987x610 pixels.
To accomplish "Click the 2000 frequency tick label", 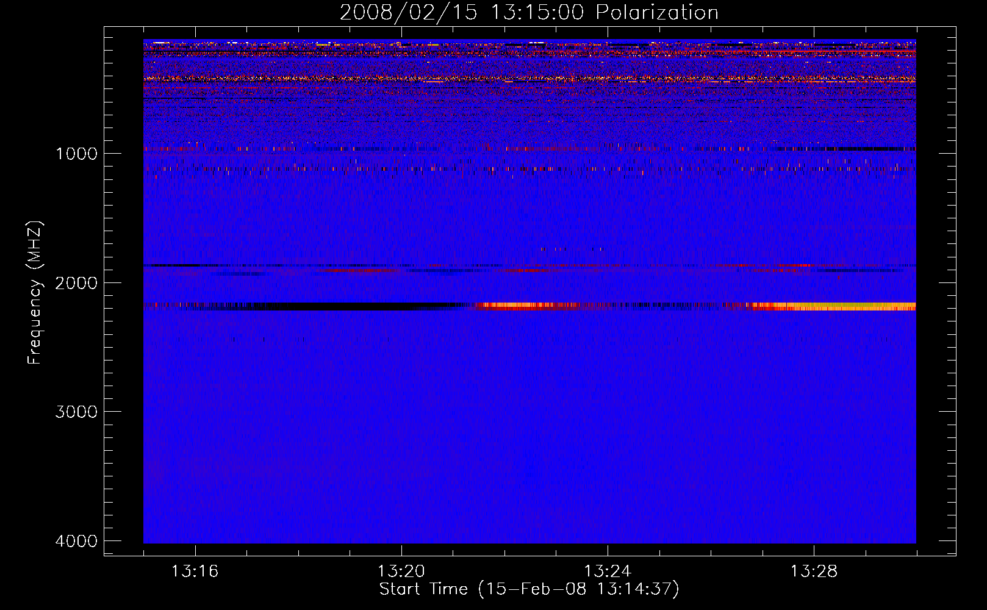I will point(76,283).
